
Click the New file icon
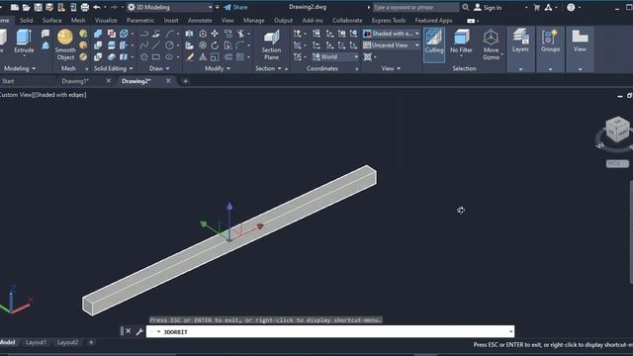point(15,7)
